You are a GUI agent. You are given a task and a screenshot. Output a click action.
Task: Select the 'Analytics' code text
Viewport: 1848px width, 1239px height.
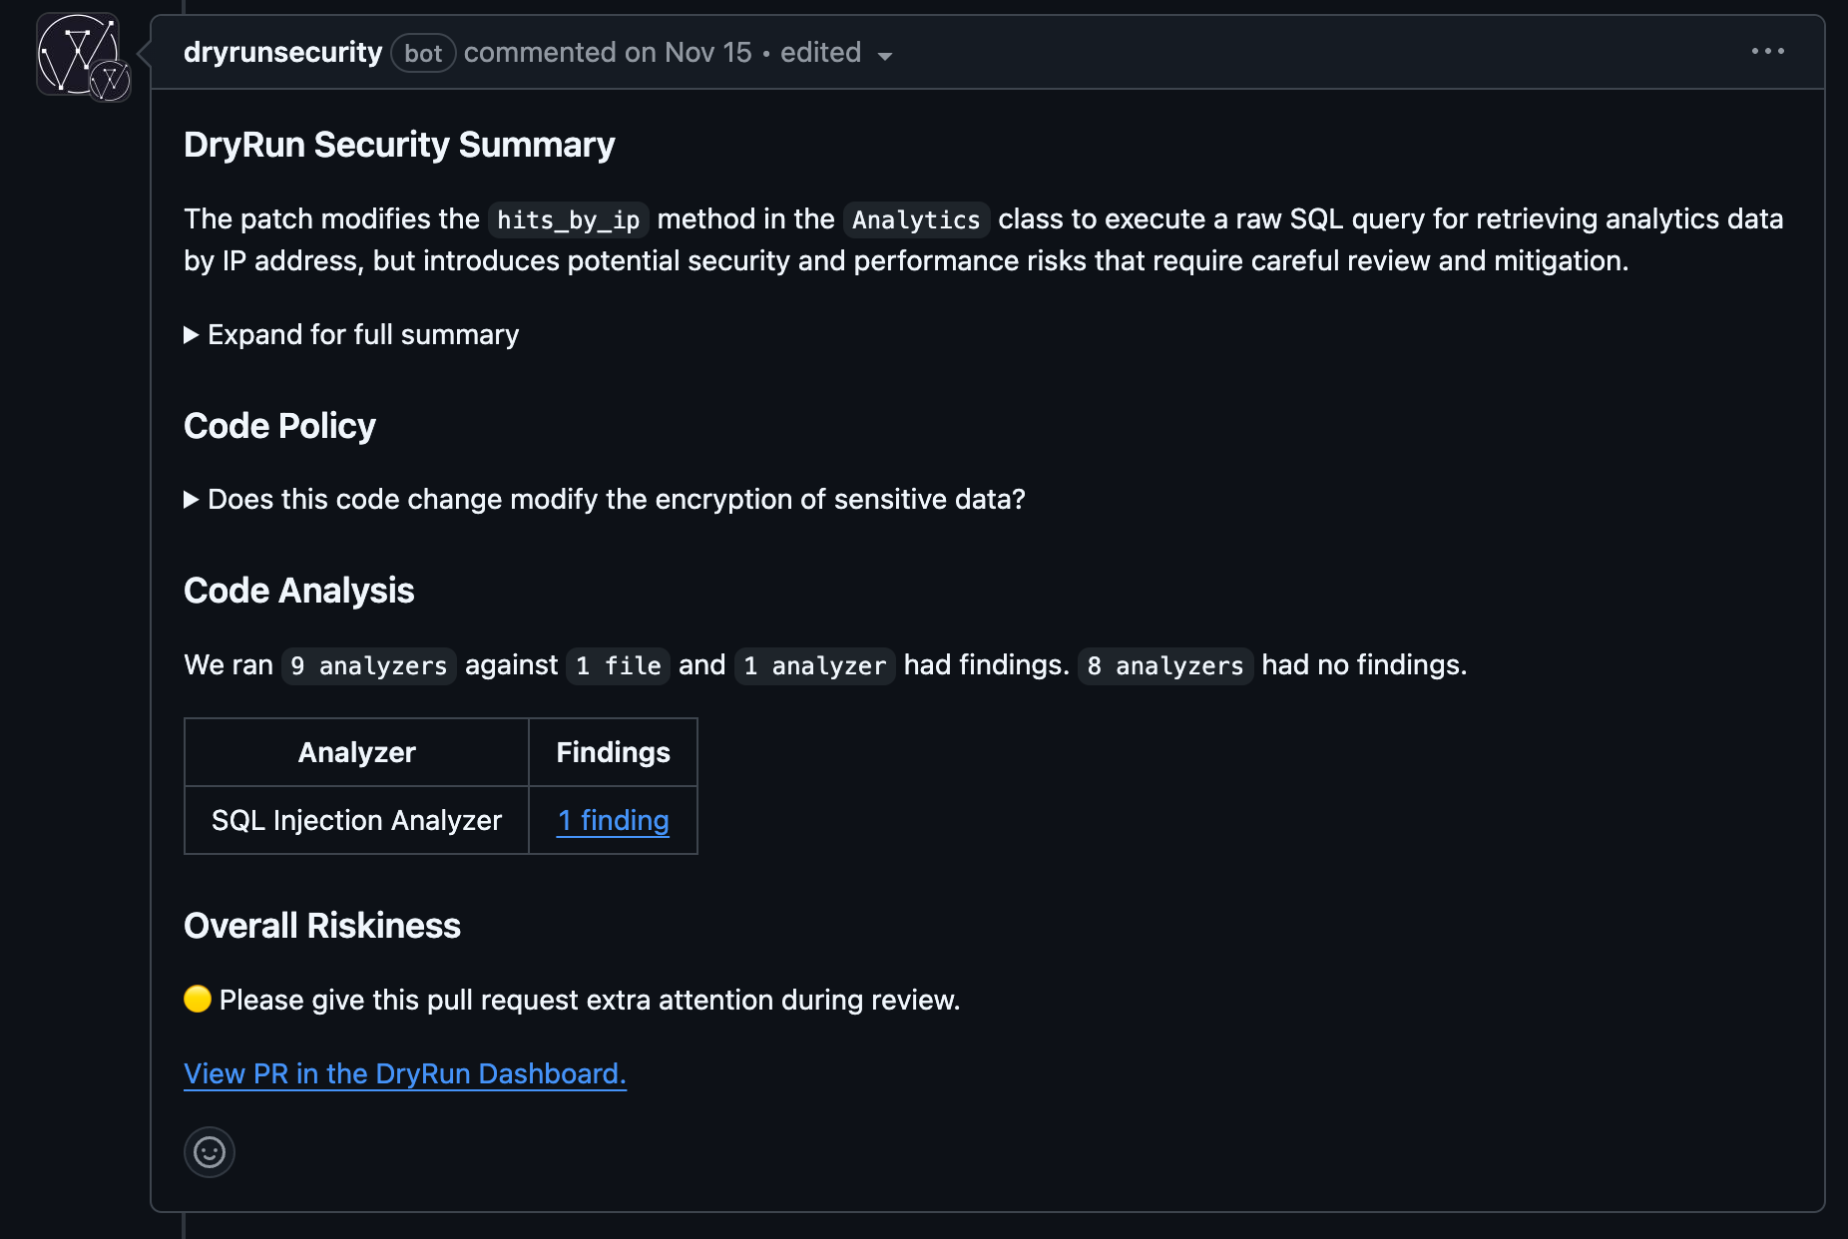point(916,219)
